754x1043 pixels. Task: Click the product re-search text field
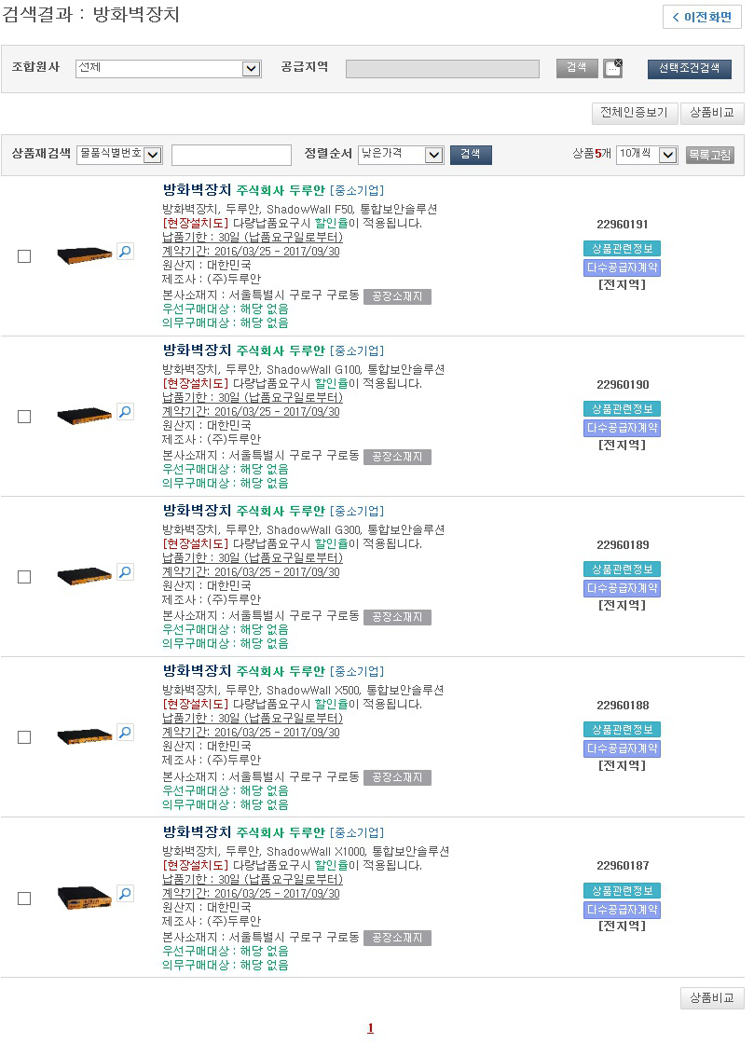231,155
